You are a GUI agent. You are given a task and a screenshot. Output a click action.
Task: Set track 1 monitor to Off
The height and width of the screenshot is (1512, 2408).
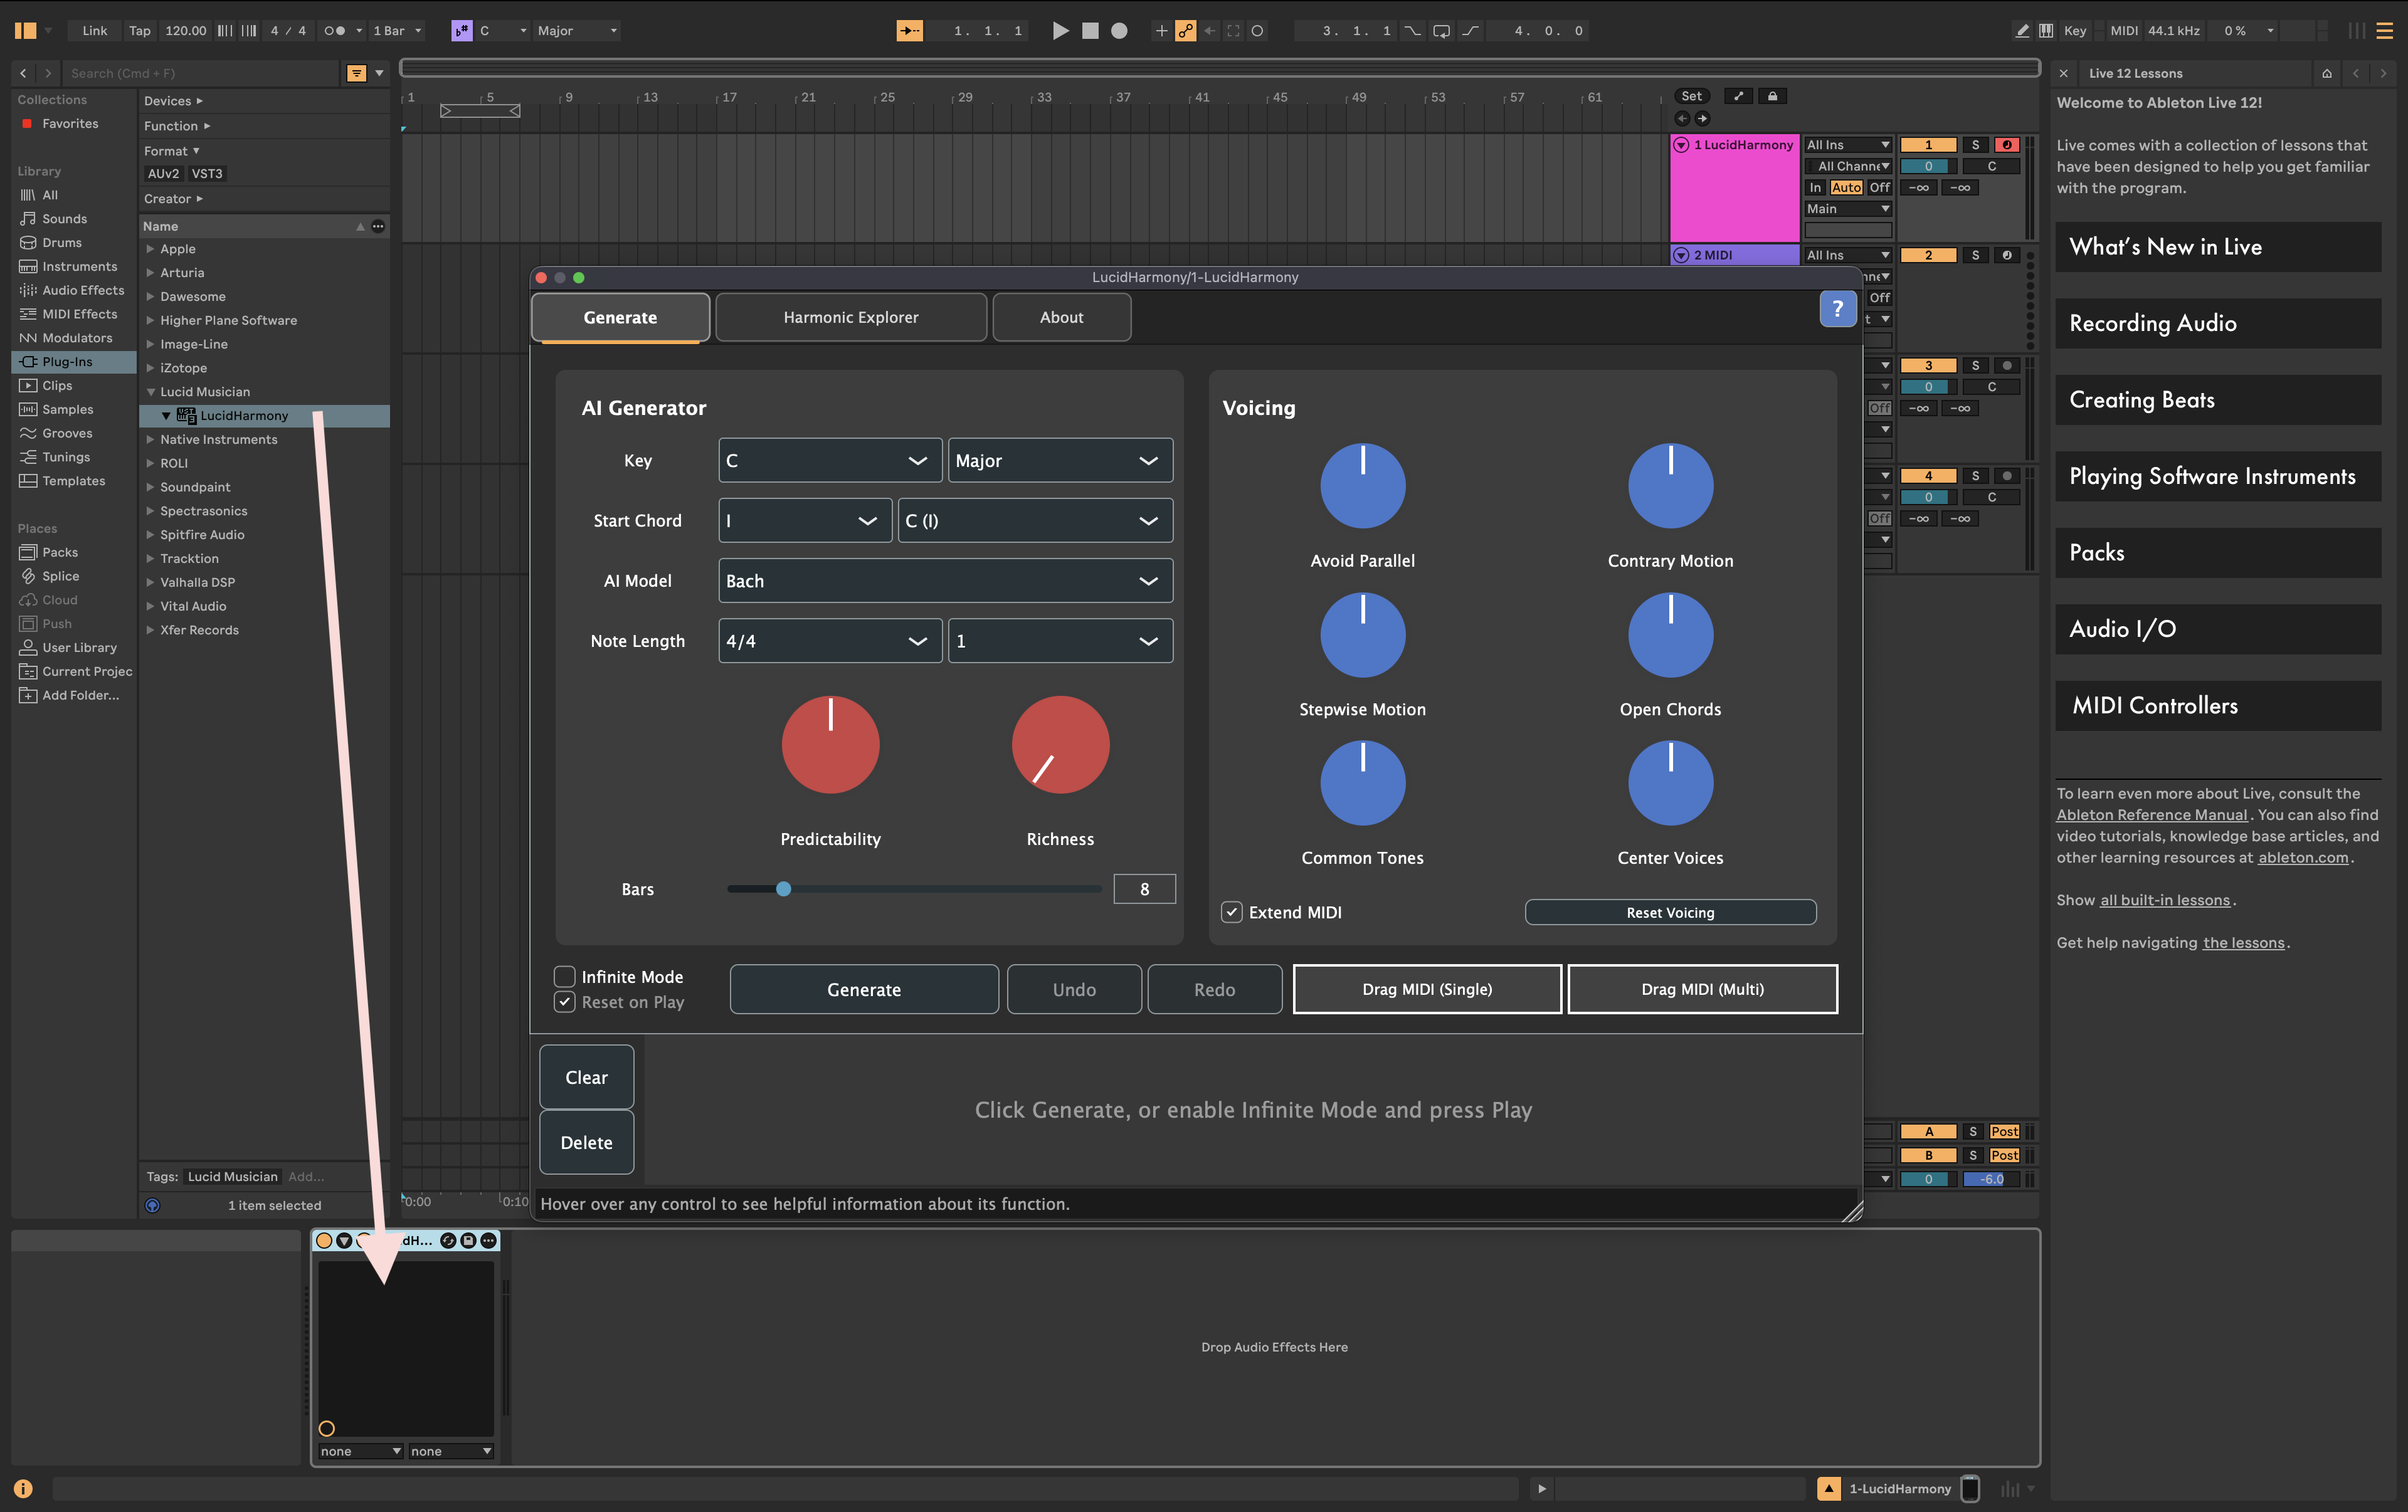tap(1879, 187)
